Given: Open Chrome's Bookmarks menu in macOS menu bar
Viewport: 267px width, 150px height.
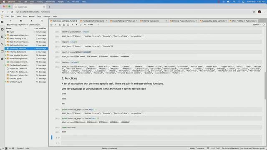Looking at the screenshot, I should pyautogui.click(x=50, y=2).
